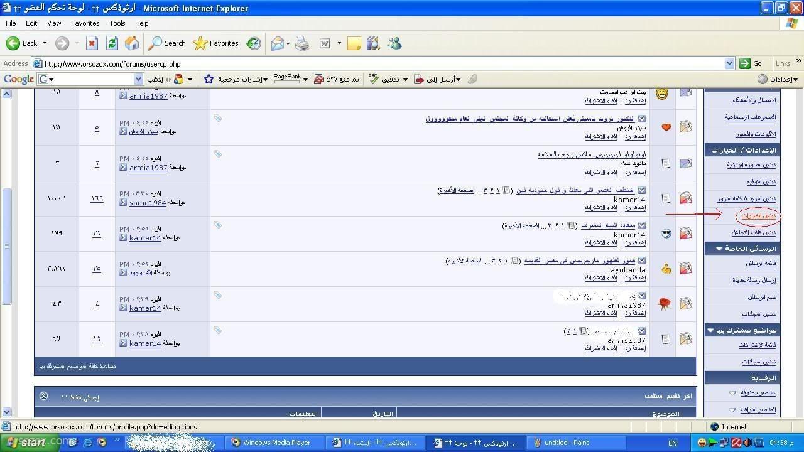Click the Research icon in toolbar
804x452 pixels.
(374, 43)
